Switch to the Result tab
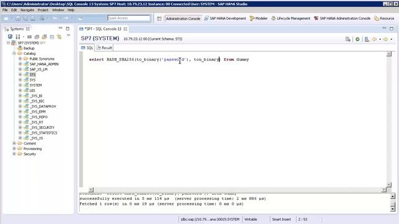 104,48
